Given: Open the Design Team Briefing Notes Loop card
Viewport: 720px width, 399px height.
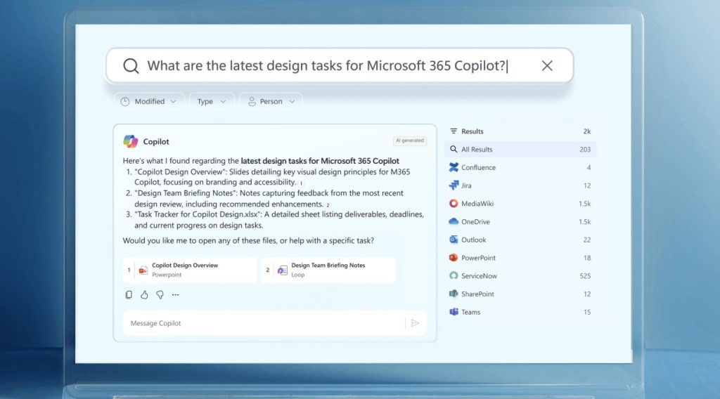Looking at the screenshot, I should pyautogui.click(x=328, y=270).
